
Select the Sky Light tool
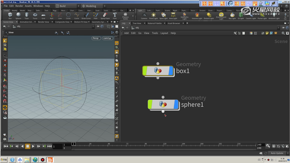tap(232, 16)
